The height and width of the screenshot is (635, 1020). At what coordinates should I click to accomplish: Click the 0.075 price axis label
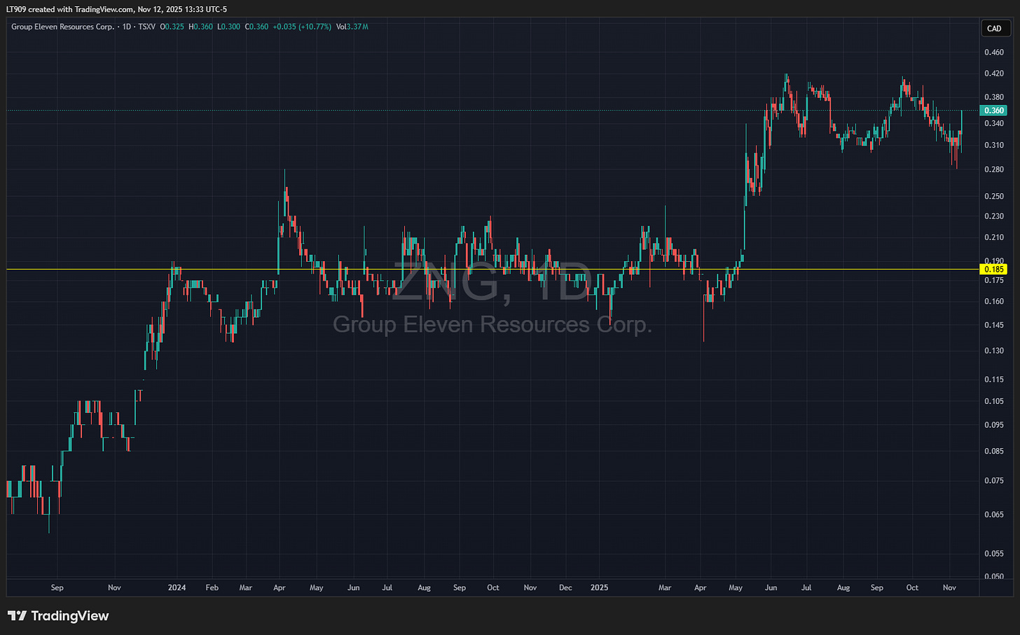click(994, 480)
